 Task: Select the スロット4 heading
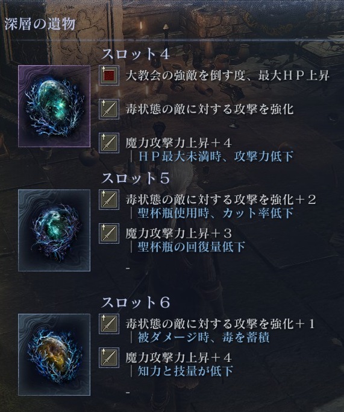tap(136, 54)
